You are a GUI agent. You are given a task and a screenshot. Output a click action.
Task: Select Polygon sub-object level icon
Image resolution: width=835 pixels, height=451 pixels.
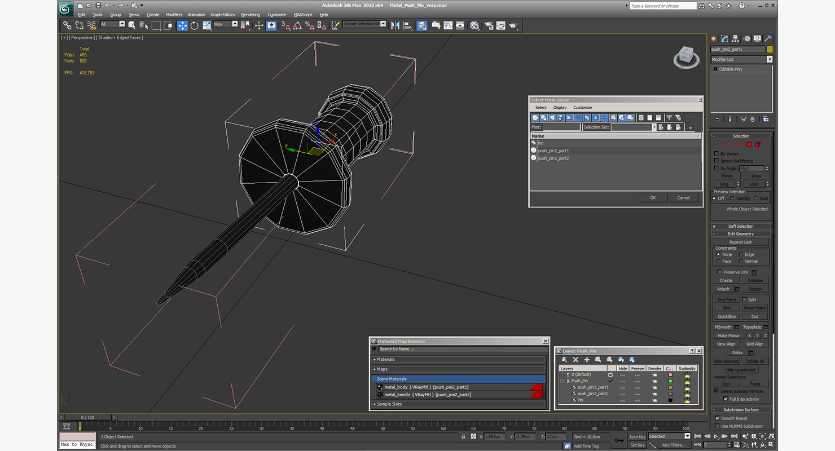pos(749,144)
